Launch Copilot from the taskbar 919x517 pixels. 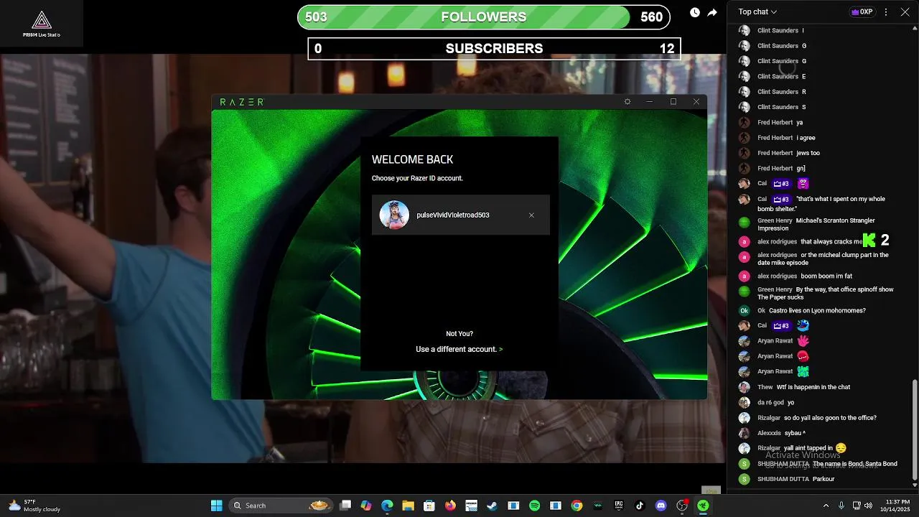[x=366, y=506]
